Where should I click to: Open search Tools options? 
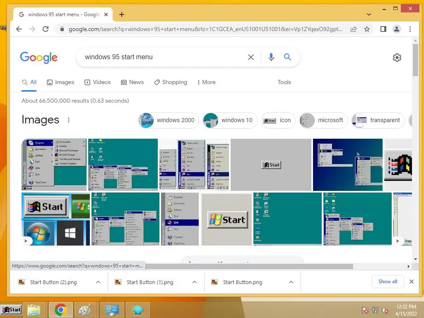tap(284, 82)
